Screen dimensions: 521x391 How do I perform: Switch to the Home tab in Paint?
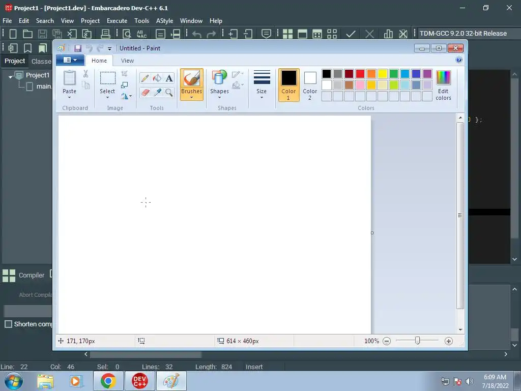pos(99,61)
